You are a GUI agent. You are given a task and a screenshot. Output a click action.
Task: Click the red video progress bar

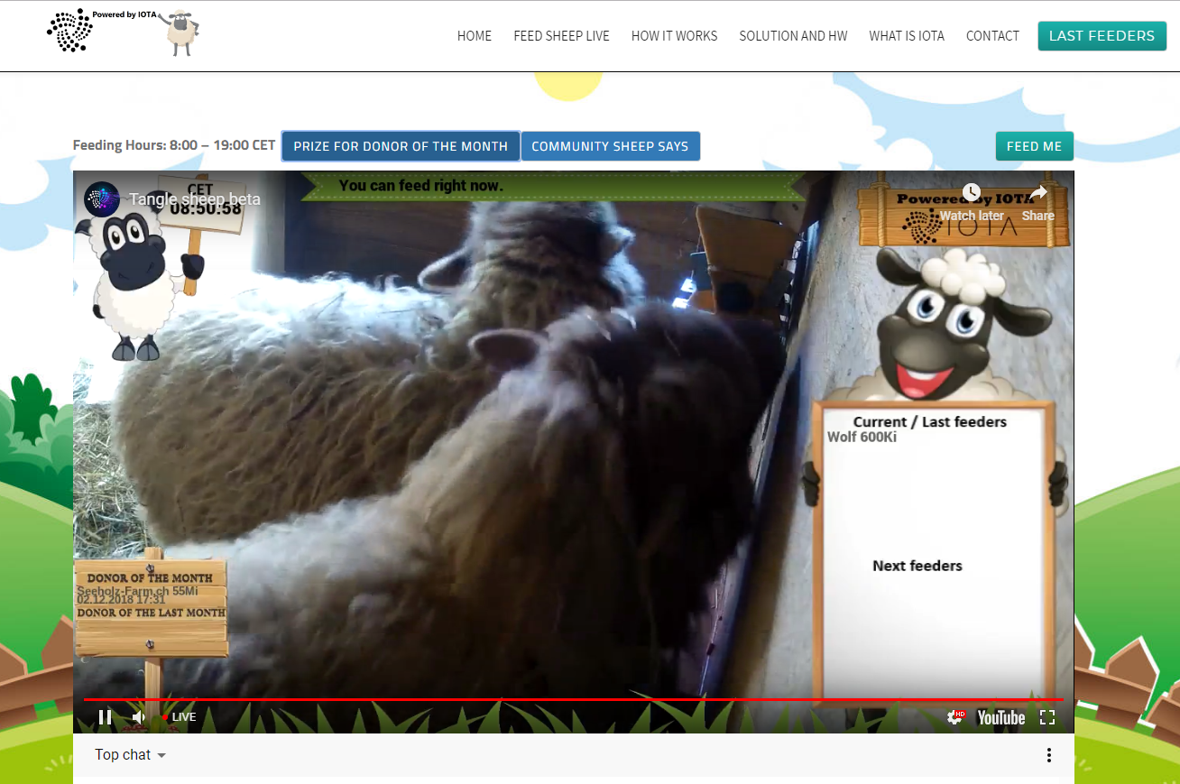(x=574, y=699)
